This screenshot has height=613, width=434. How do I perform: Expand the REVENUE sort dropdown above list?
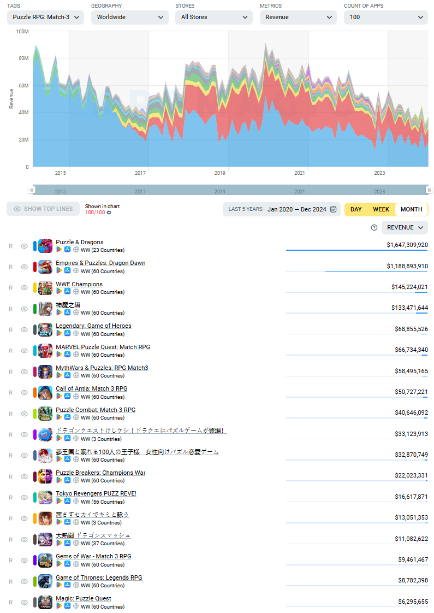tap(405, 227)
